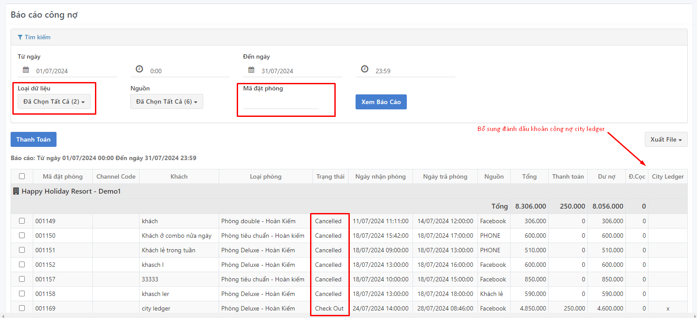Click the outstanding total 8.056.000
Image resolution: width=697 pixels, height=318 pixels.
pos(608,206)
